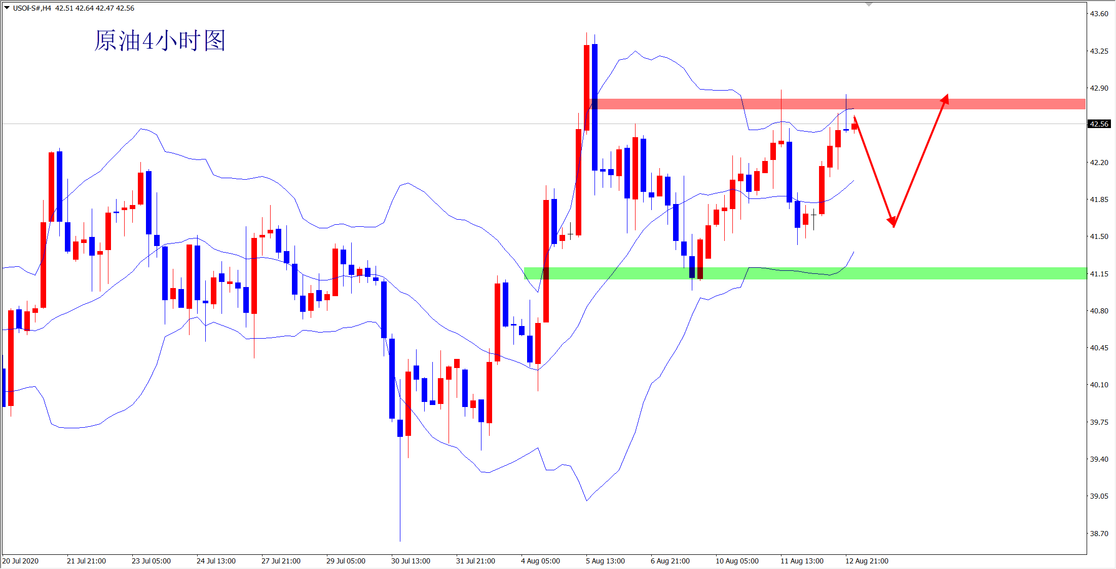Click the gray chart shift triangle marker
Screen dimensions: 1116x569
[x=869, y=4]
